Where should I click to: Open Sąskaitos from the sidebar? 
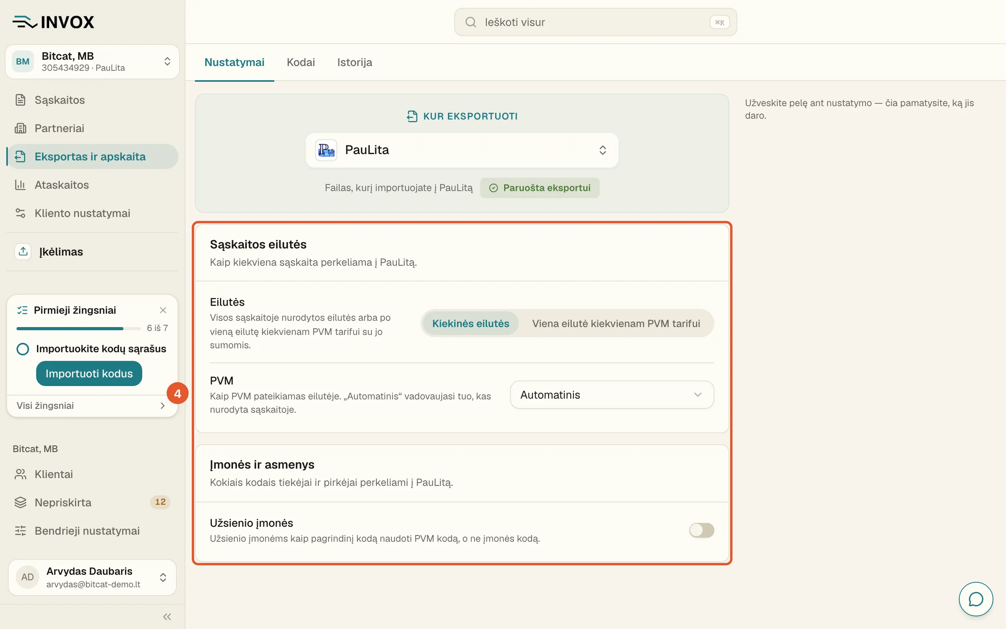[x=92, y=100]
